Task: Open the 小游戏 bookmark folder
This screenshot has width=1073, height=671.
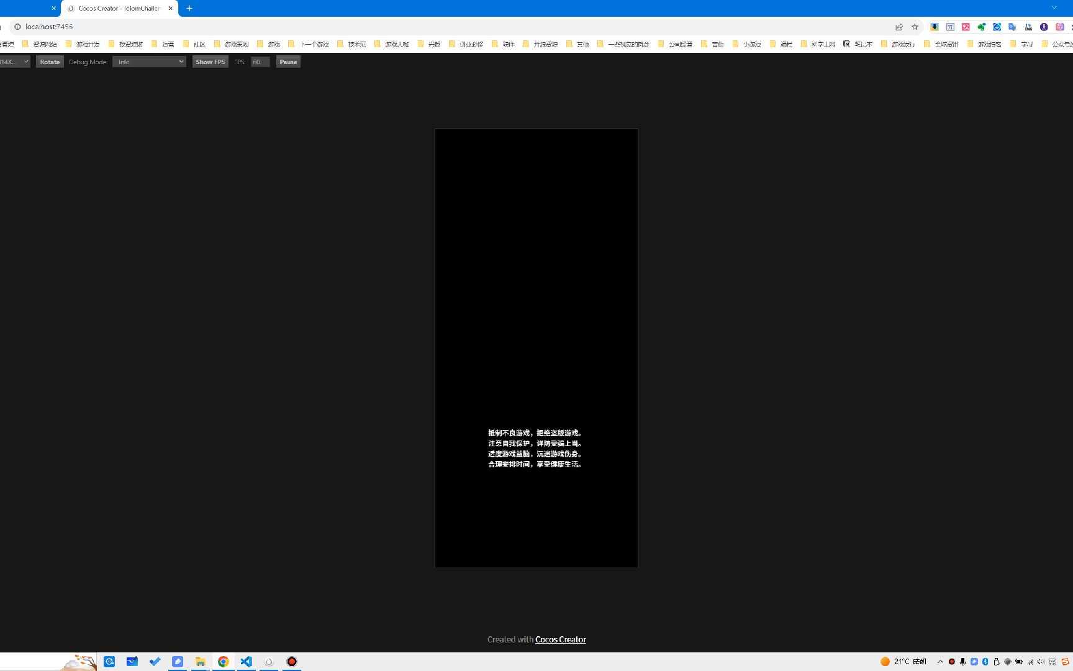Action: (x=747, y=44)
